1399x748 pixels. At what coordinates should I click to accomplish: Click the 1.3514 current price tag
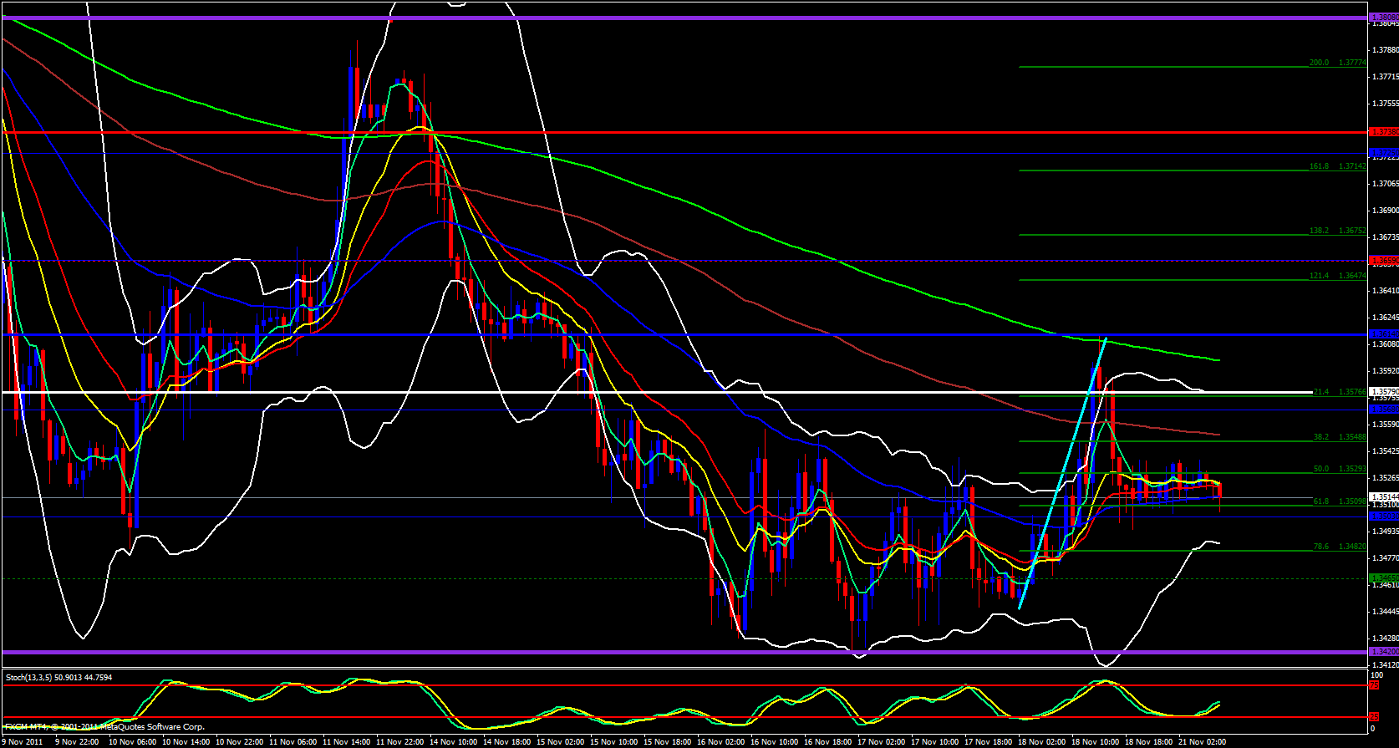coord(1383,496)
